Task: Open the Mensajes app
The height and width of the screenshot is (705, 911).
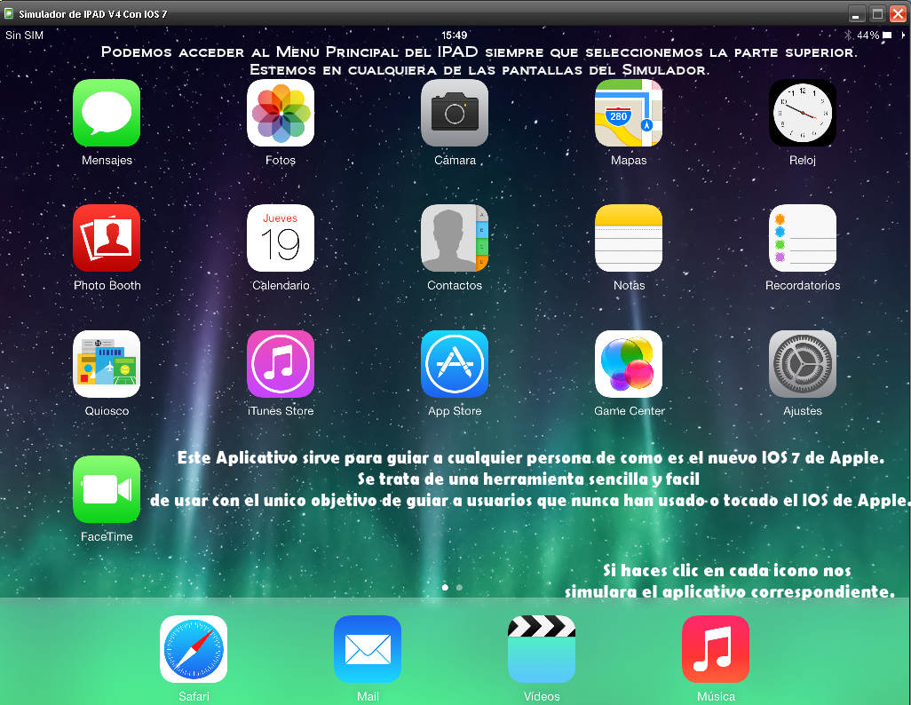Action: coord(106,113)
